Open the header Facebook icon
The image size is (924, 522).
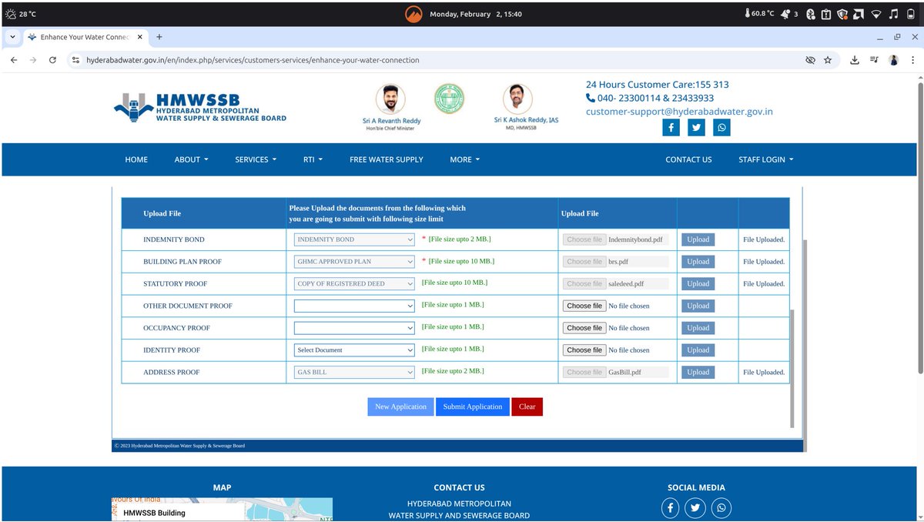(x=671, y=128)
